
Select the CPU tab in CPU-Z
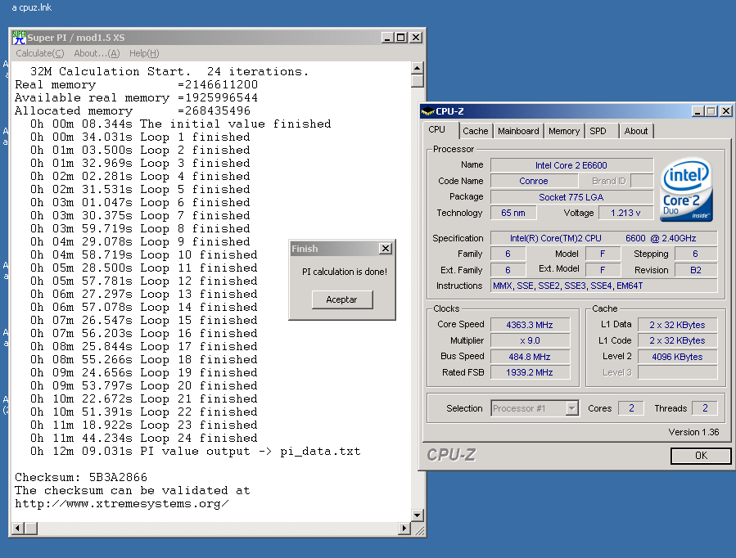pos(436,130)
